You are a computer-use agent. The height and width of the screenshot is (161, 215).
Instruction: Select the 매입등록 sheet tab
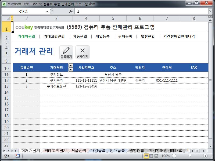98,151
